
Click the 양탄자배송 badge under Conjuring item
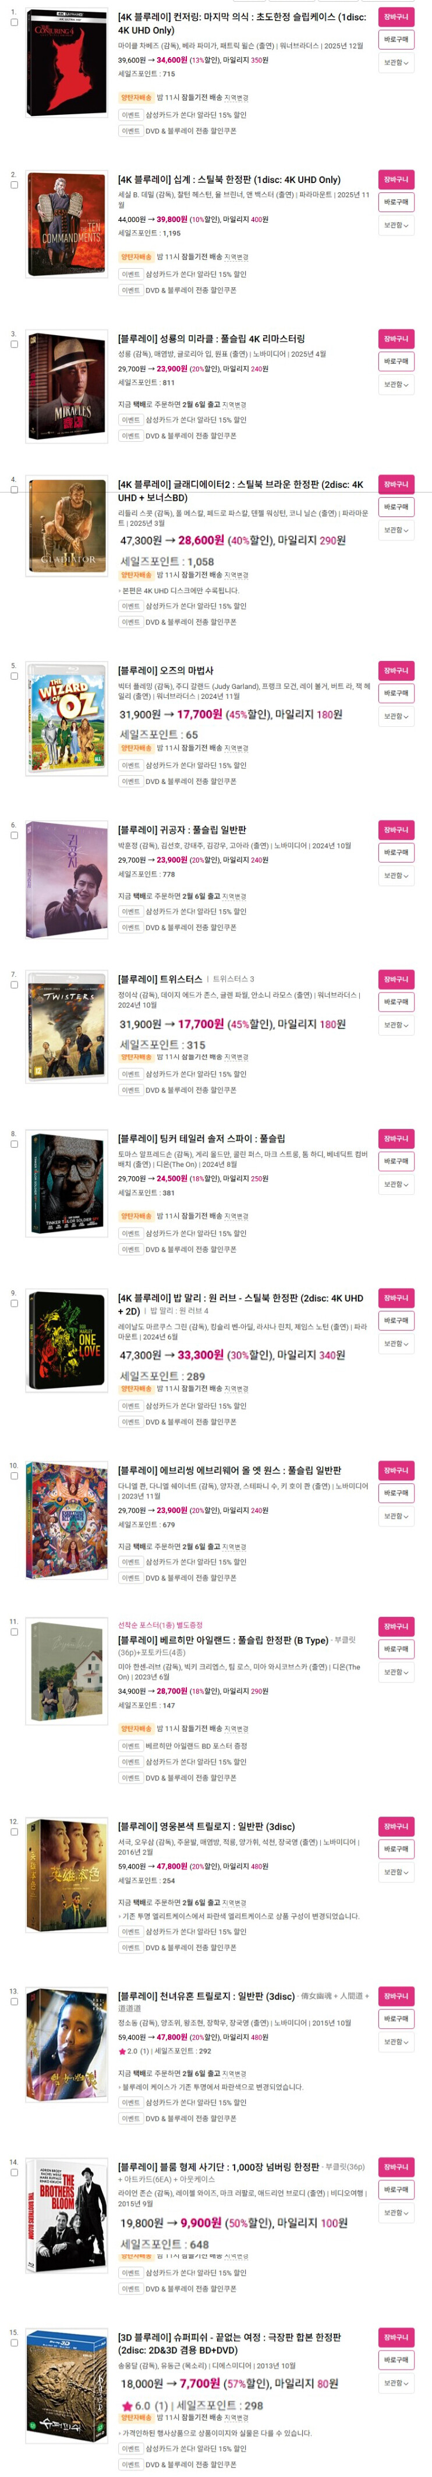pyautogui.click(x=135, y=98)
